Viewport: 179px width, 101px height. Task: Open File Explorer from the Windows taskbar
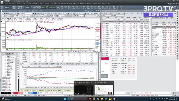coord(102,99)
